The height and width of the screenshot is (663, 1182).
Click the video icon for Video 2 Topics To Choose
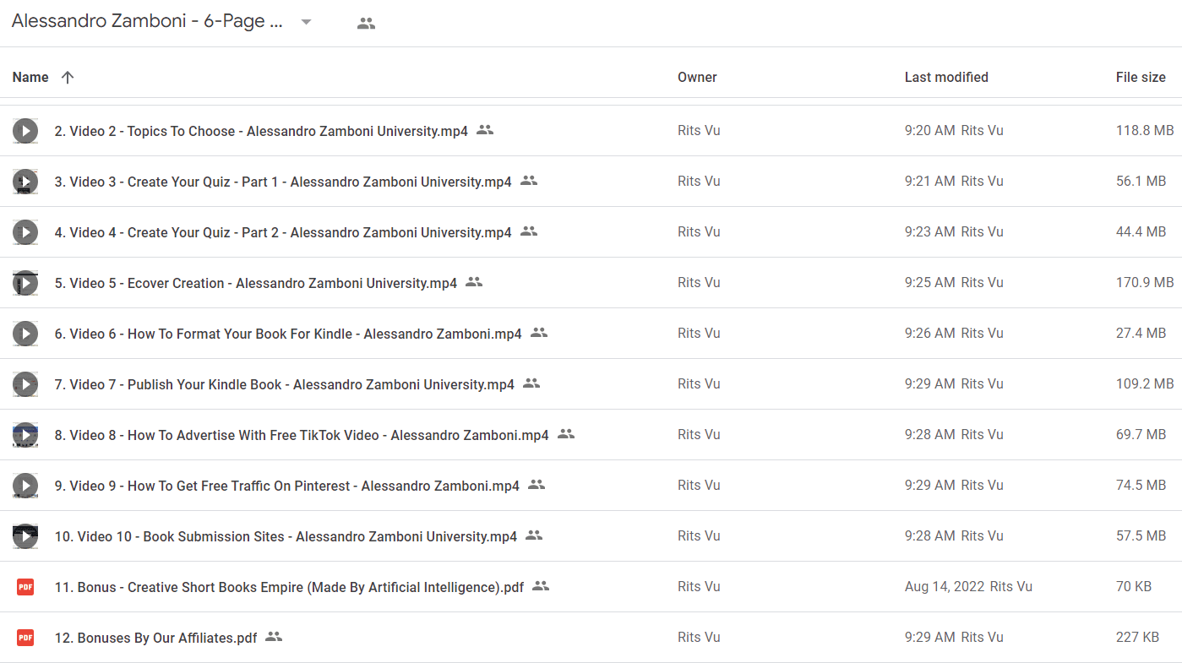[25, 131]
